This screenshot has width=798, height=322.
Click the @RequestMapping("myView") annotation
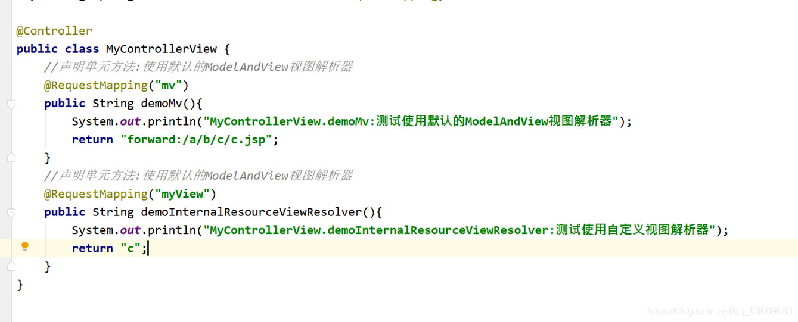130,194
